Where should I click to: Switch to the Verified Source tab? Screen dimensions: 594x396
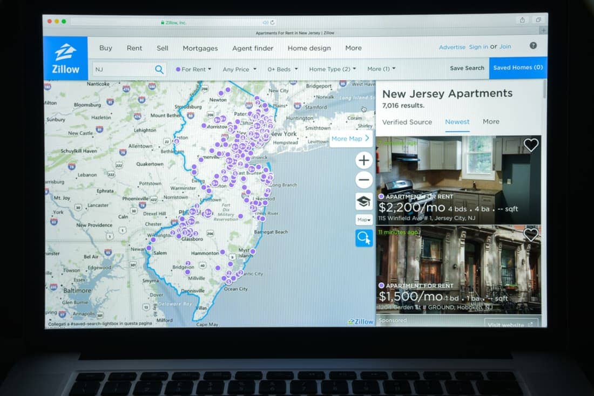pos(407,122)
